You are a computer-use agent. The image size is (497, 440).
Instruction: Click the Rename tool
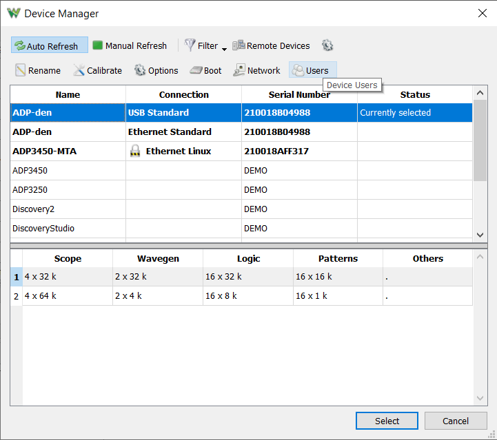pyautogui.click(x=38, y=70)
